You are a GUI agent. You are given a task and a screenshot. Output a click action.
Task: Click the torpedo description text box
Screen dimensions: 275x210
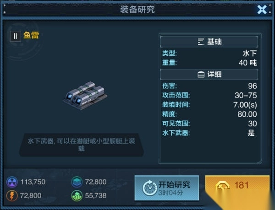coord(82,145)
